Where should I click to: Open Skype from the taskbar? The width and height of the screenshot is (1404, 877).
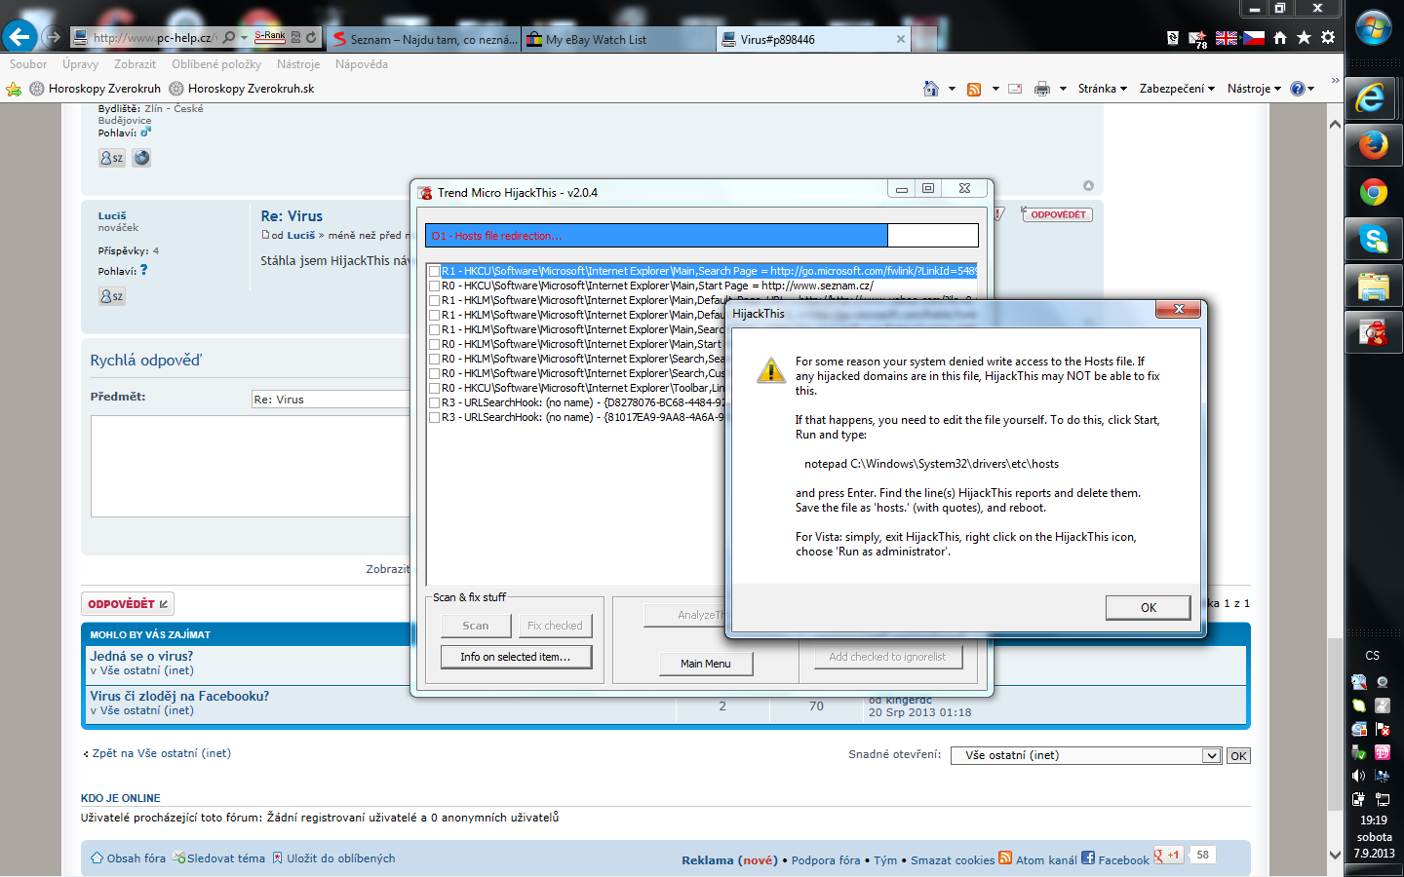pyautogui.click(x=1373, y=239)
